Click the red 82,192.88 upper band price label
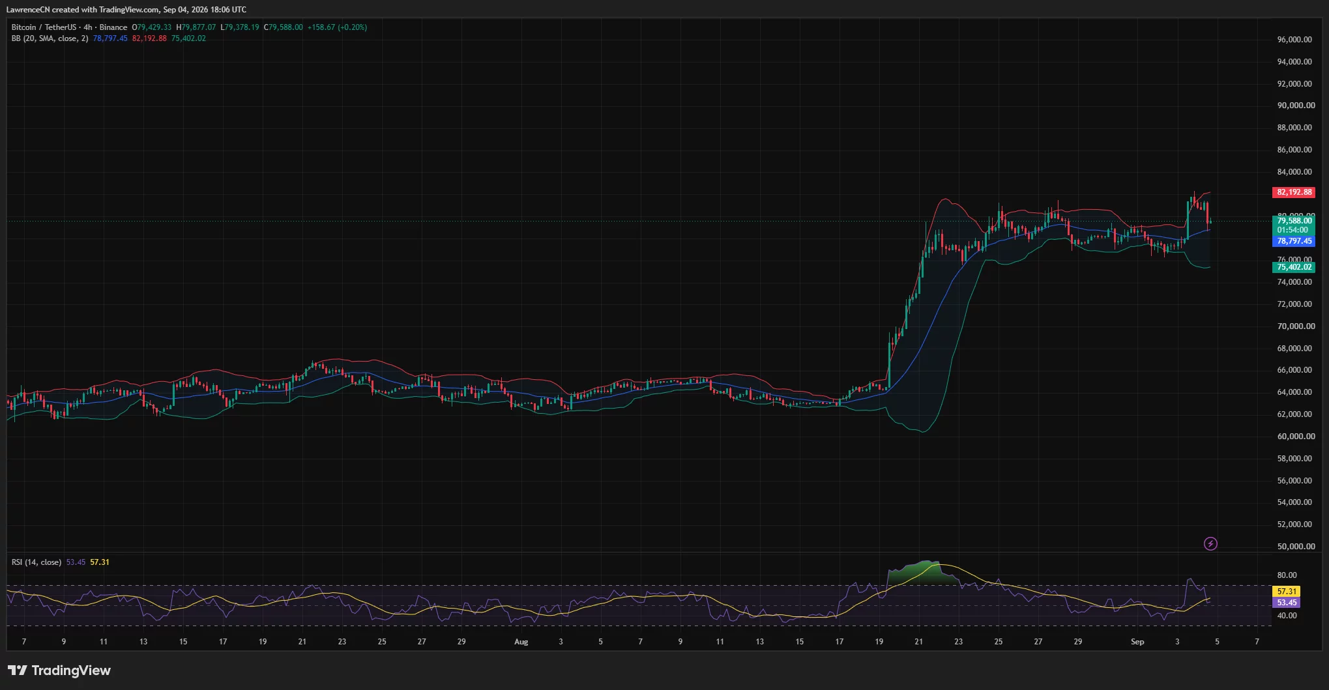The width and height of the screenshot is (1329, 690). (1294, 192)
